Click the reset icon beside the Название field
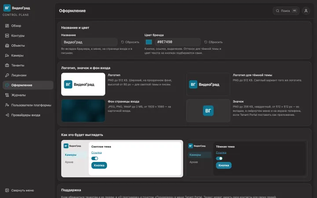 pyautogui.click(x=122, y=42)
